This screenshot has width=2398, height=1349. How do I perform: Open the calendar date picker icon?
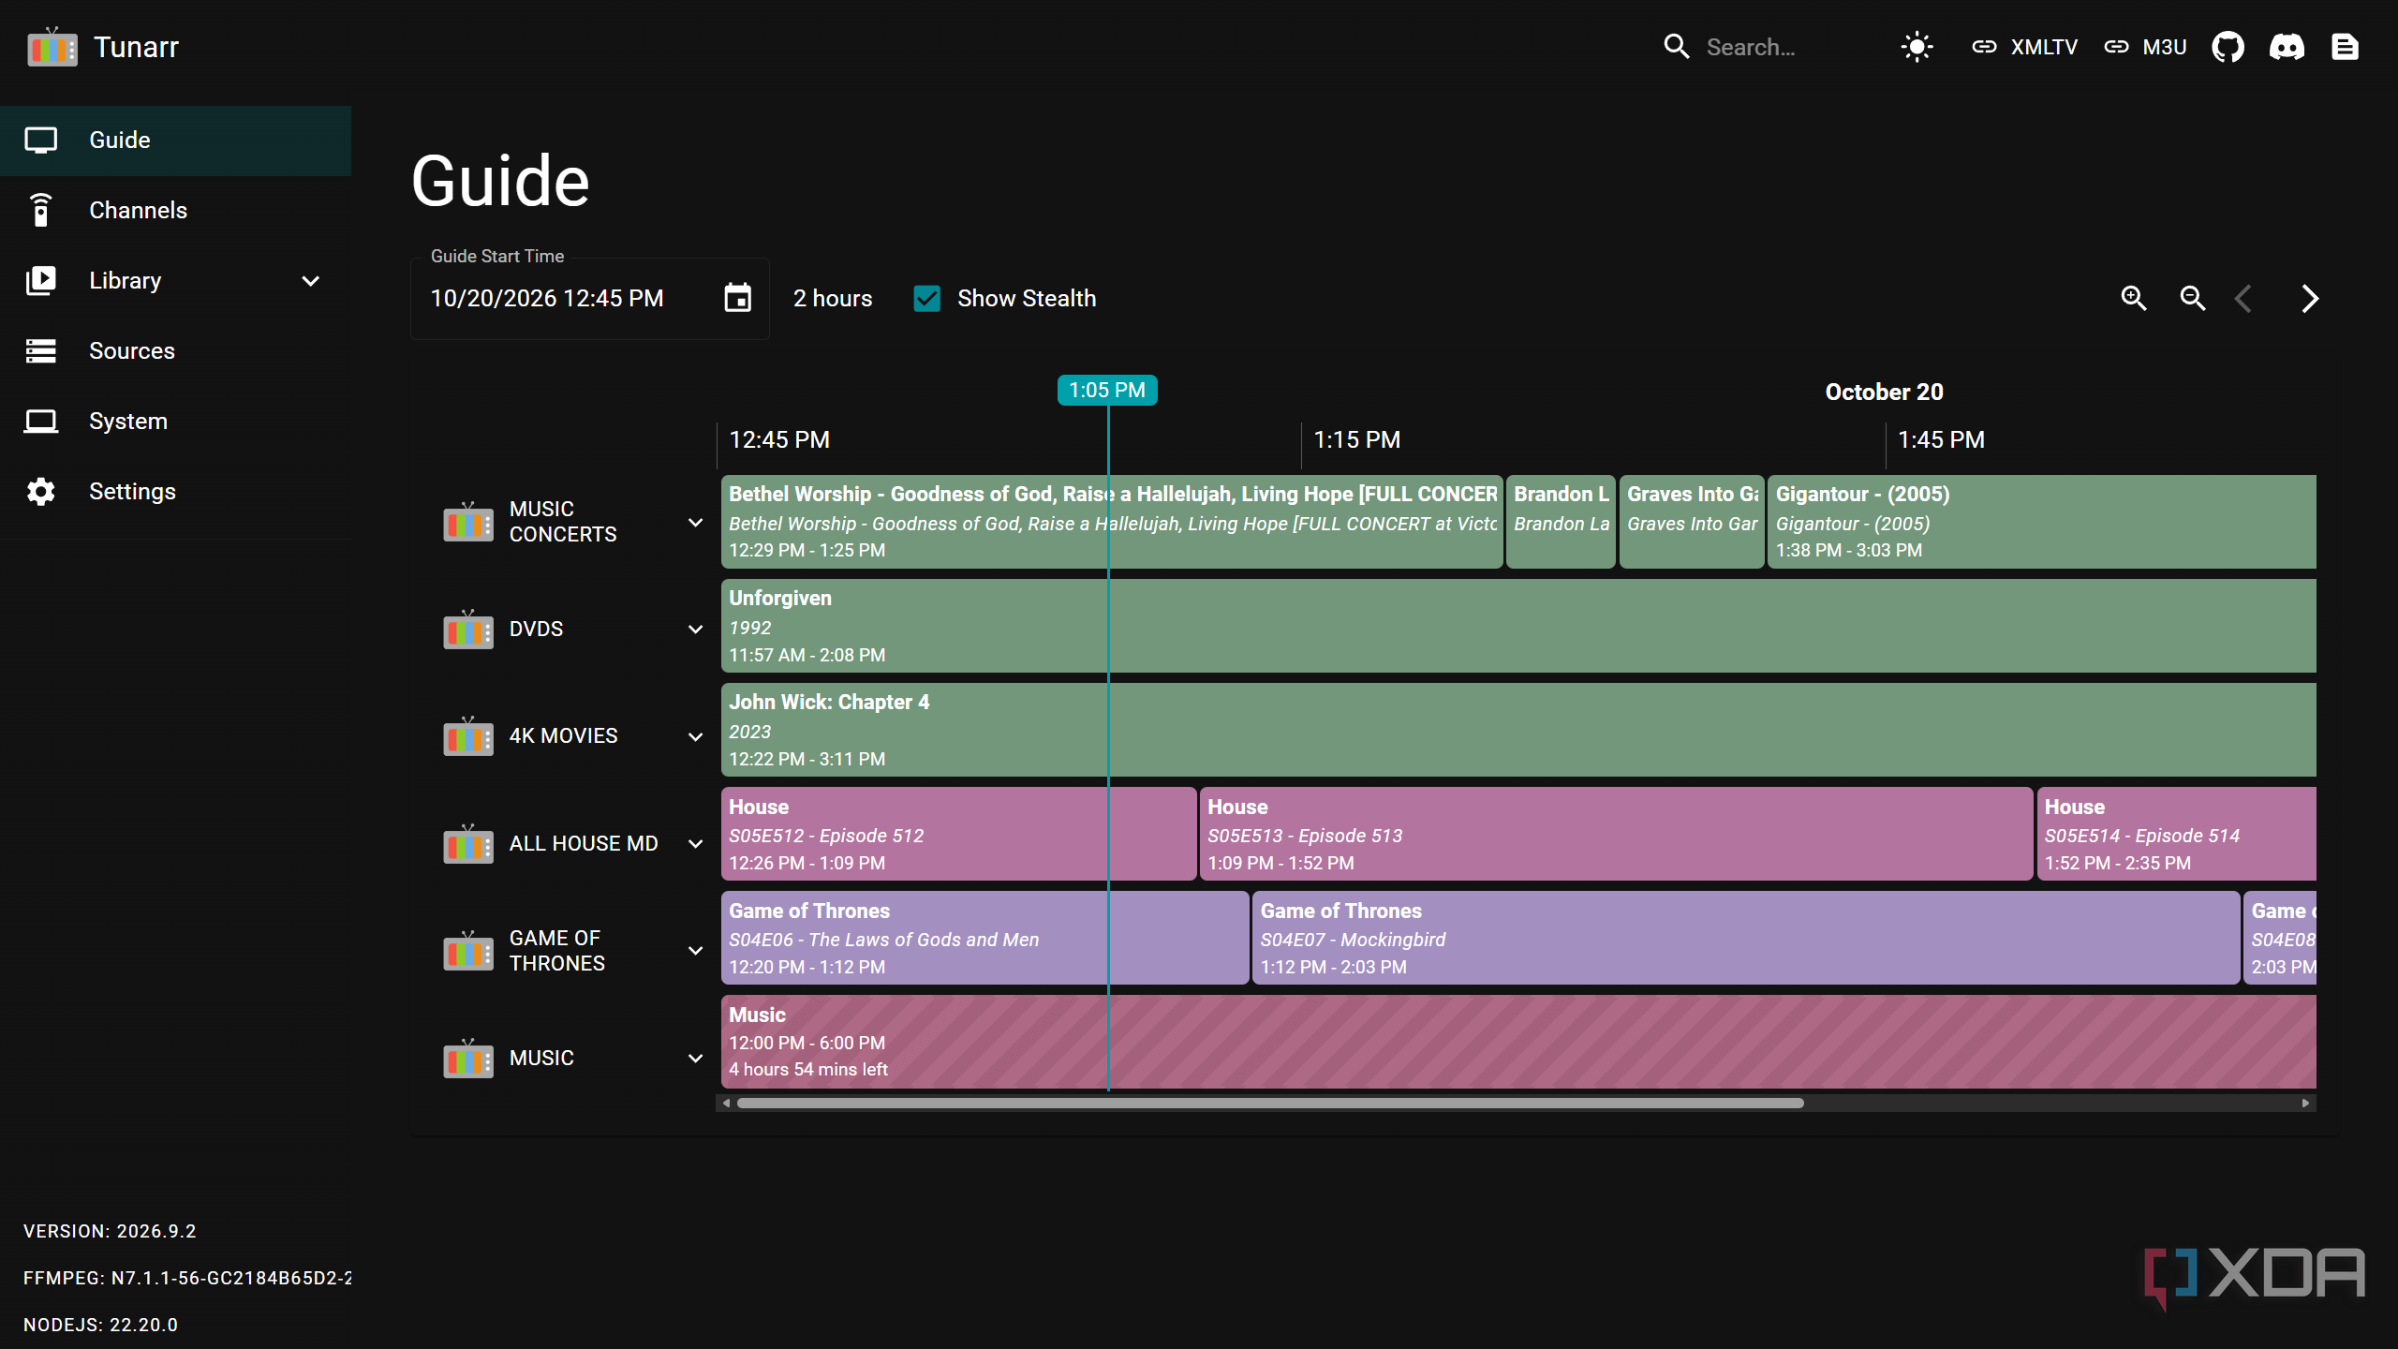click(737, 298)
